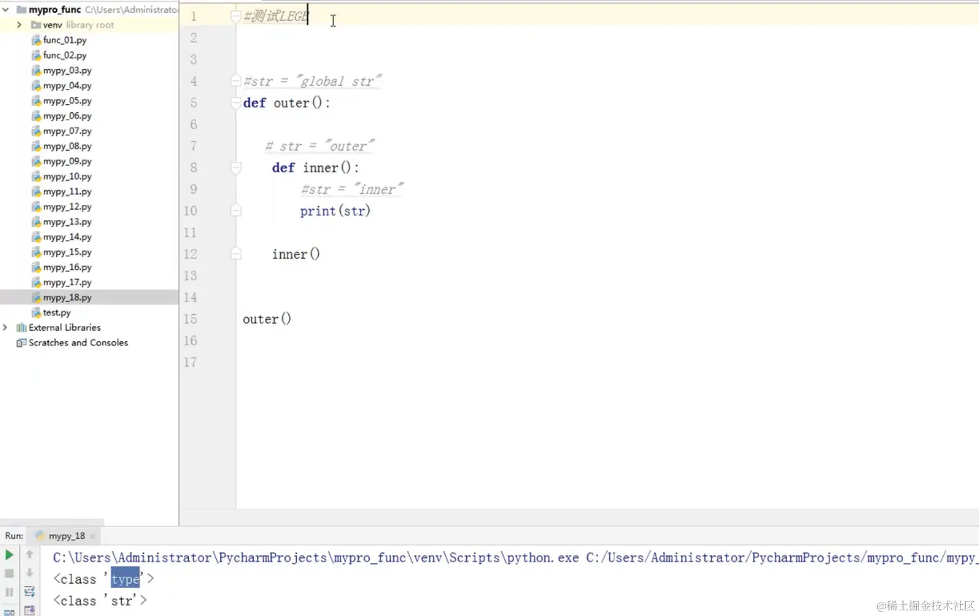Click 'print(str)' on line 10
The image size is (979, 616).
click(335, 210)
